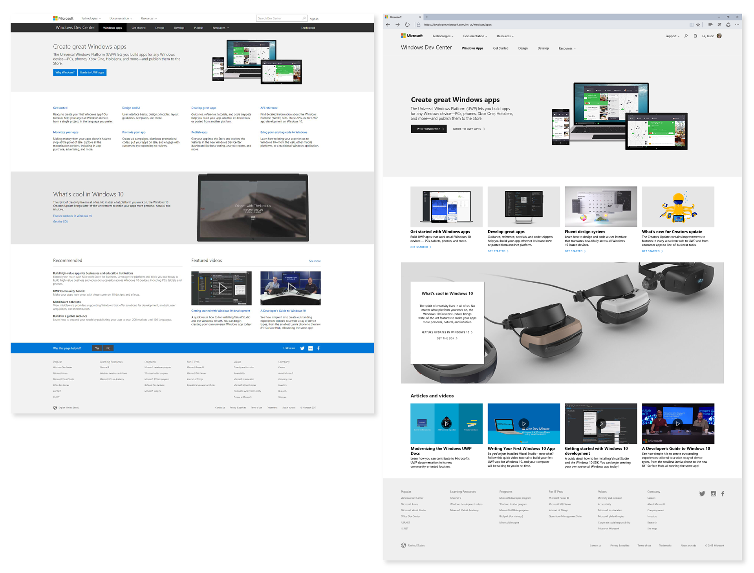Play Getting started with Windows 10 video, left page
Viewport: 754px width, 573px height.
click(222, 289)
